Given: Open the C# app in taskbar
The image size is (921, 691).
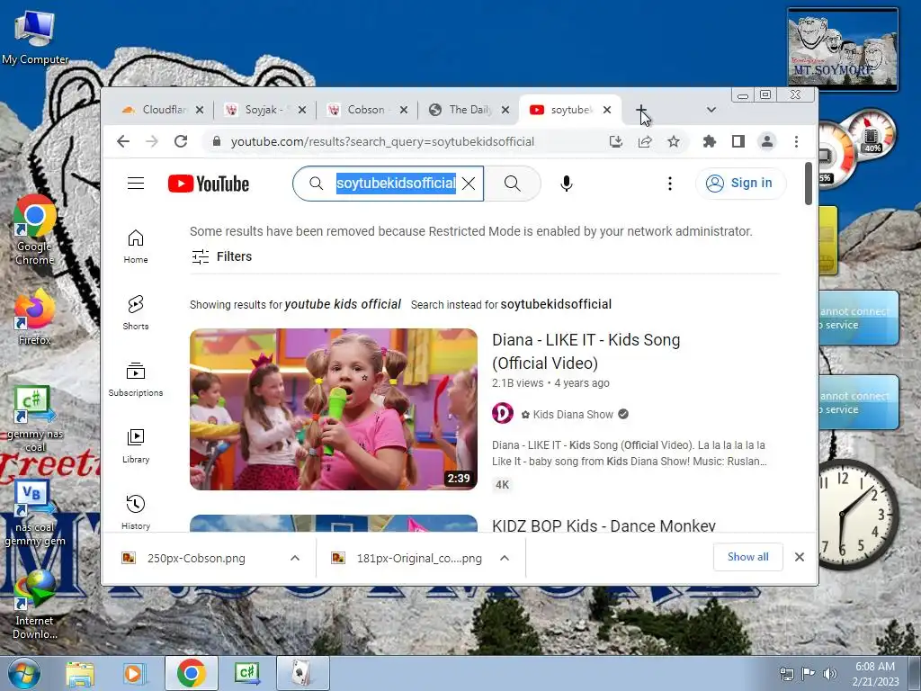Looking at the screenshot, I should (247, 673).
